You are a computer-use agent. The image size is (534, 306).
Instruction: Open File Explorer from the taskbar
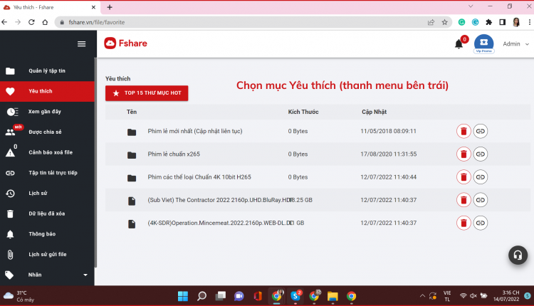coord(333,296)
